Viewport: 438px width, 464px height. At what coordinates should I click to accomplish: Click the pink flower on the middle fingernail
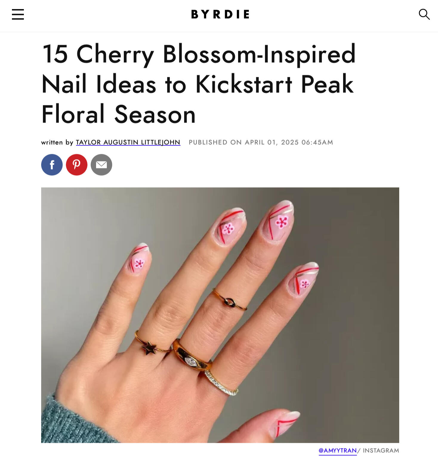click(282, 222)
